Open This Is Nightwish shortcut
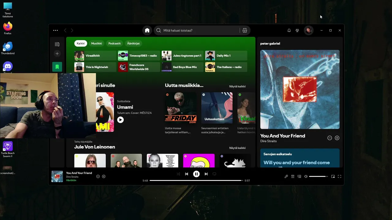The height and width of the screenshot is (220, 392). pos(95,67)
